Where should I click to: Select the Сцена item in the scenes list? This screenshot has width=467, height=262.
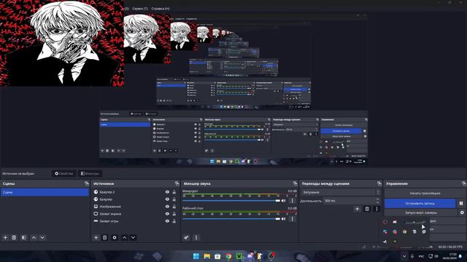click(x=45, y=192)
